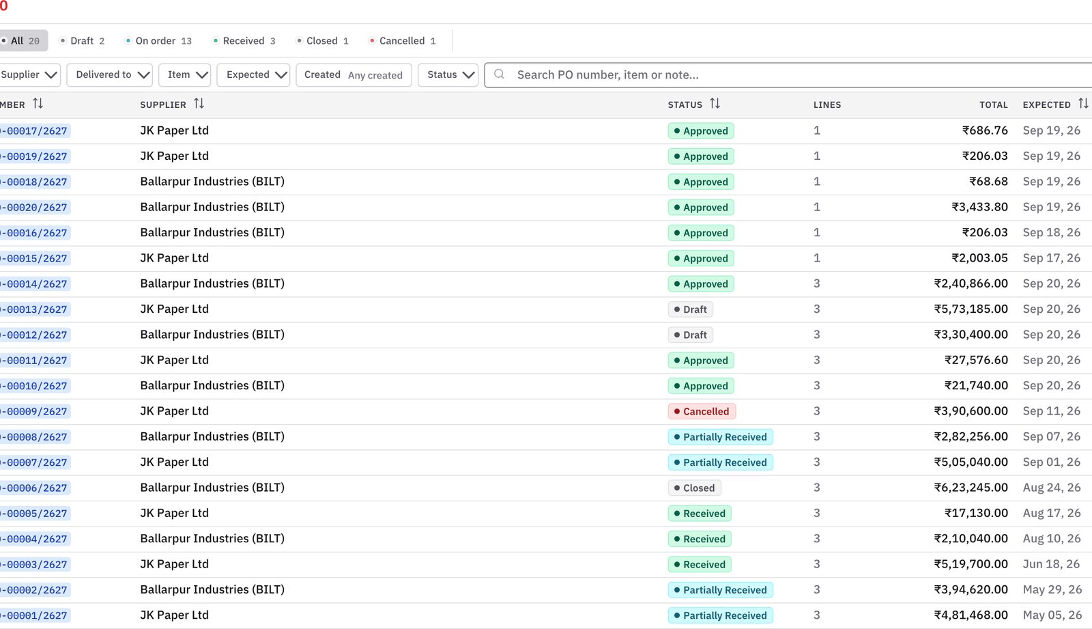Click total ₹2,40,866.00

click(971, 283)
